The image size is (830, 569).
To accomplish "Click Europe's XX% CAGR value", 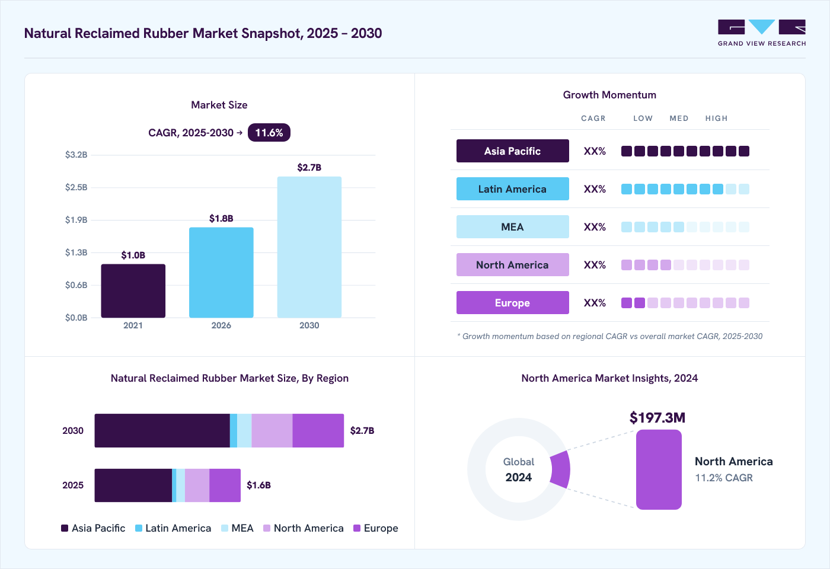I will click(x=595, y=303).
